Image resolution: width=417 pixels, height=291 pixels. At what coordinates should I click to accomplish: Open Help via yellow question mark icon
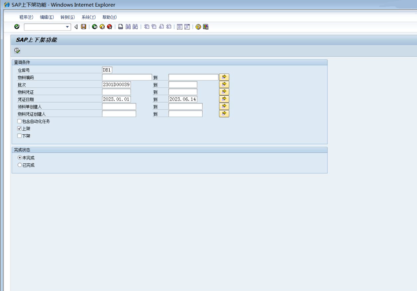pyautogui.click(x=198, y=27)
